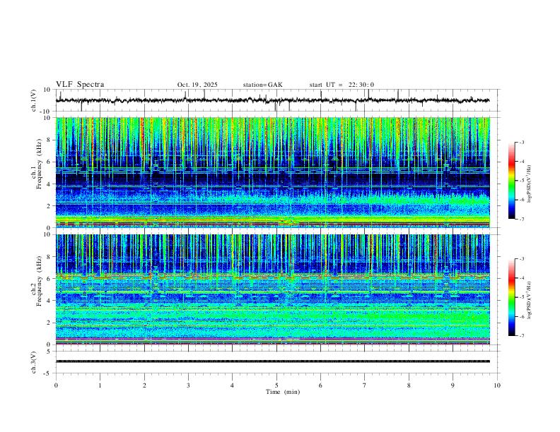
Task: Click the date 'Oct. 19, 2025'
Action: [x=197, y=85]
